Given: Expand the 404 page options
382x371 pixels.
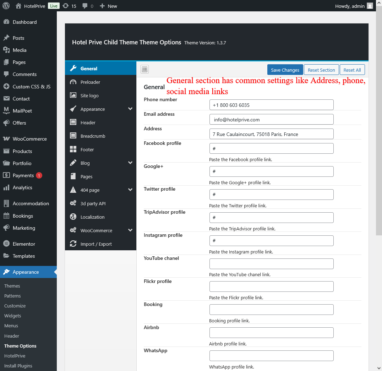Looking at the screenshot, I should pyautogui.click(x=130, y=190).
